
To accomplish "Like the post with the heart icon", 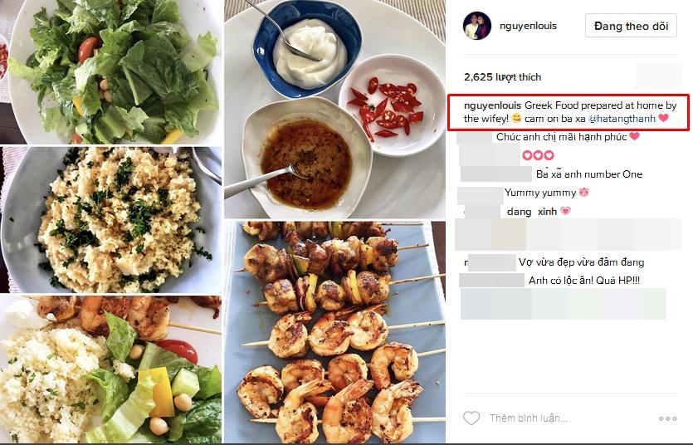I will 471,418.
